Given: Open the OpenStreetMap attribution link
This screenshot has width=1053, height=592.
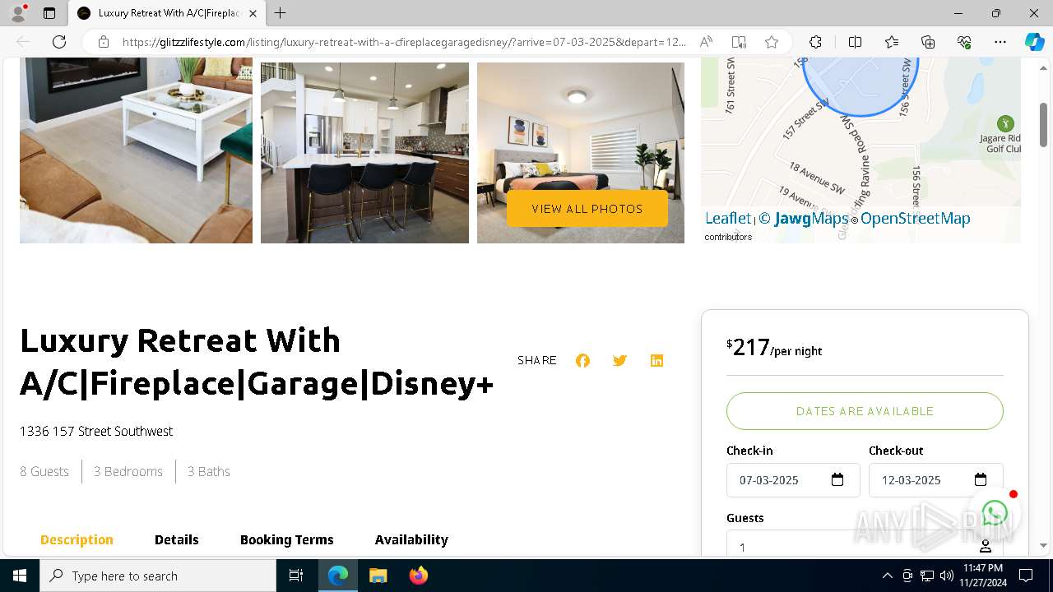Looking at the screenshot, I should coord(916,218).
